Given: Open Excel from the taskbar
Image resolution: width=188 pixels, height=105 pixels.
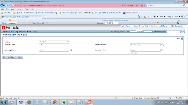Looking at the screenshot, I should click(63, 102).
